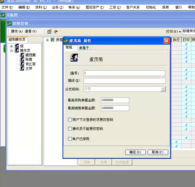The height and width of the screenshot is (187, 195).
Task: Click the 组 group icon in tree
Action: 17,46
